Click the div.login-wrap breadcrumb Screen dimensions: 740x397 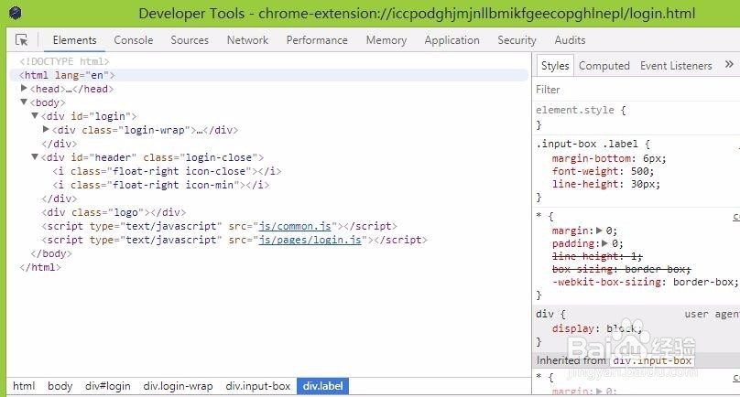pyautogui.click(x=178, y=386)
